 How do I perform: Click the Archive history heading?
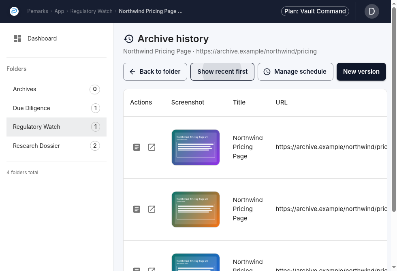click(x=173, y=39)
